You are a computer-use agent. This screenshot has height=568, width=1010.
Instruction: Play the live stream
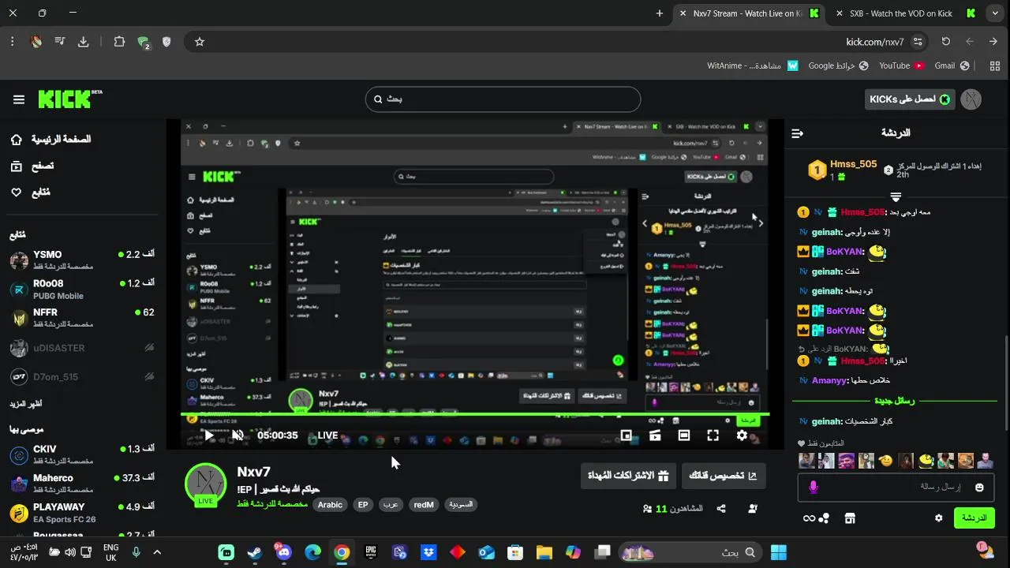click(208, 435)
